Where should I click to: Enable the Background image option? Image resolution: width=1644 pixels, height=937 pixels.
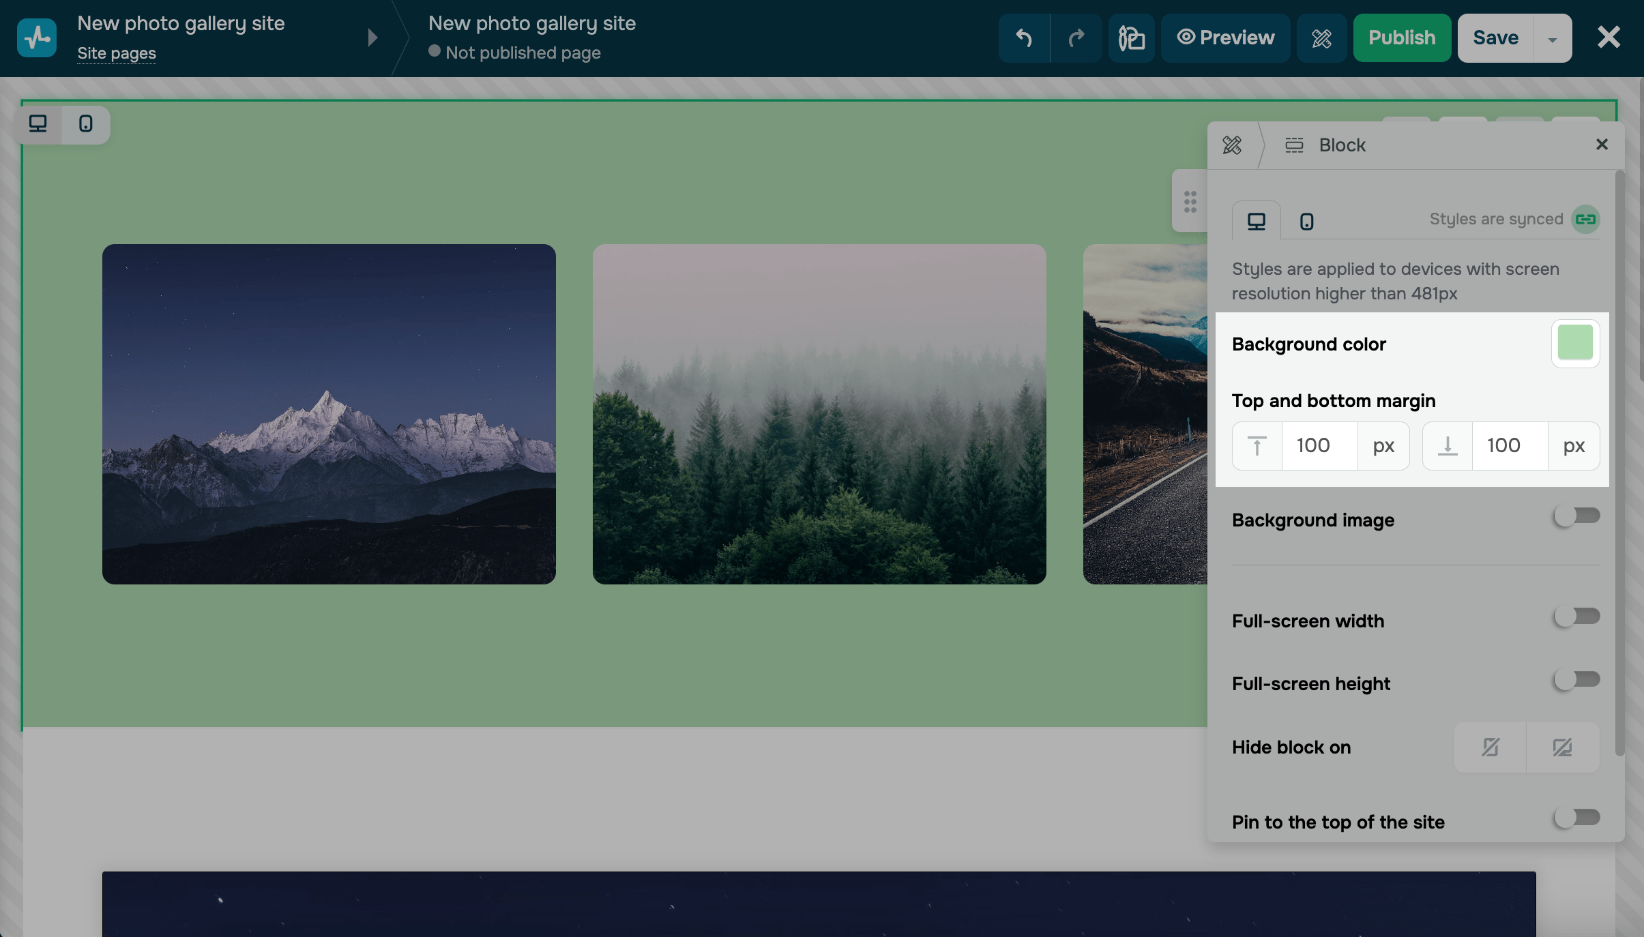(1576, 516)
